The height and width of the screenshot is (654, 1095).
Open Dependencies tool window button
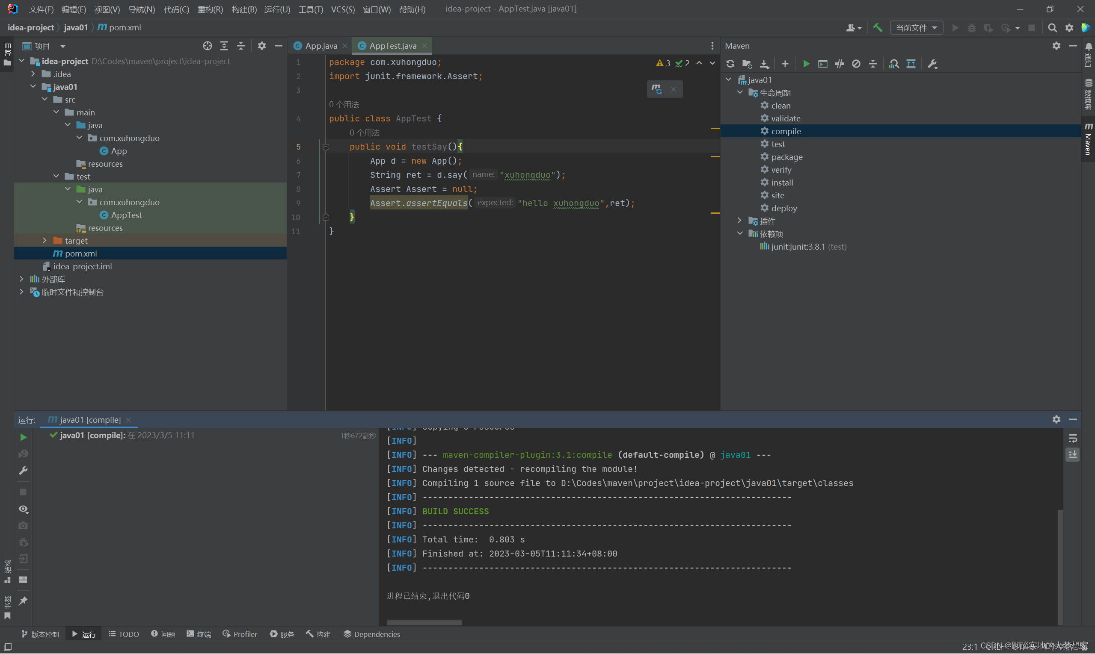(372, 634)
